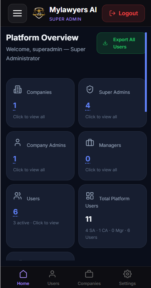Click the Company Admins person icon
This screenshot has width=151, height=288.
tap(17, 143)
